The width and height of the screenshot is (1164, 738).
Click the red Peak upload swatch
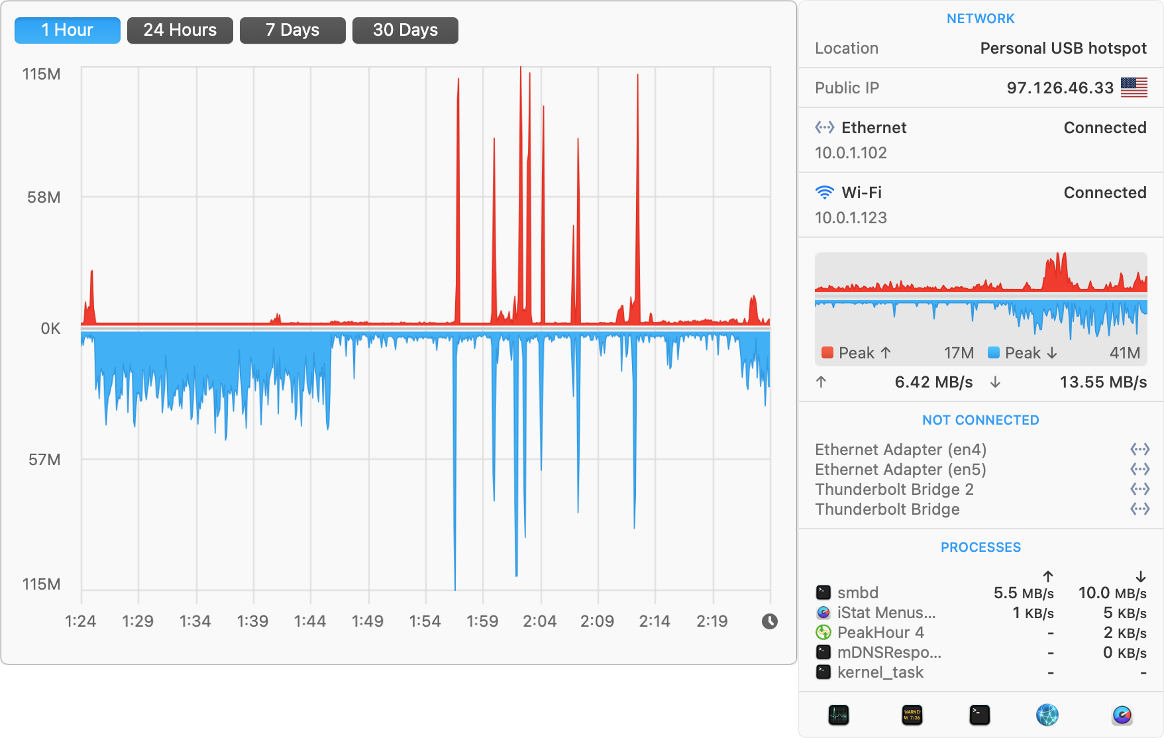[827, 352]
